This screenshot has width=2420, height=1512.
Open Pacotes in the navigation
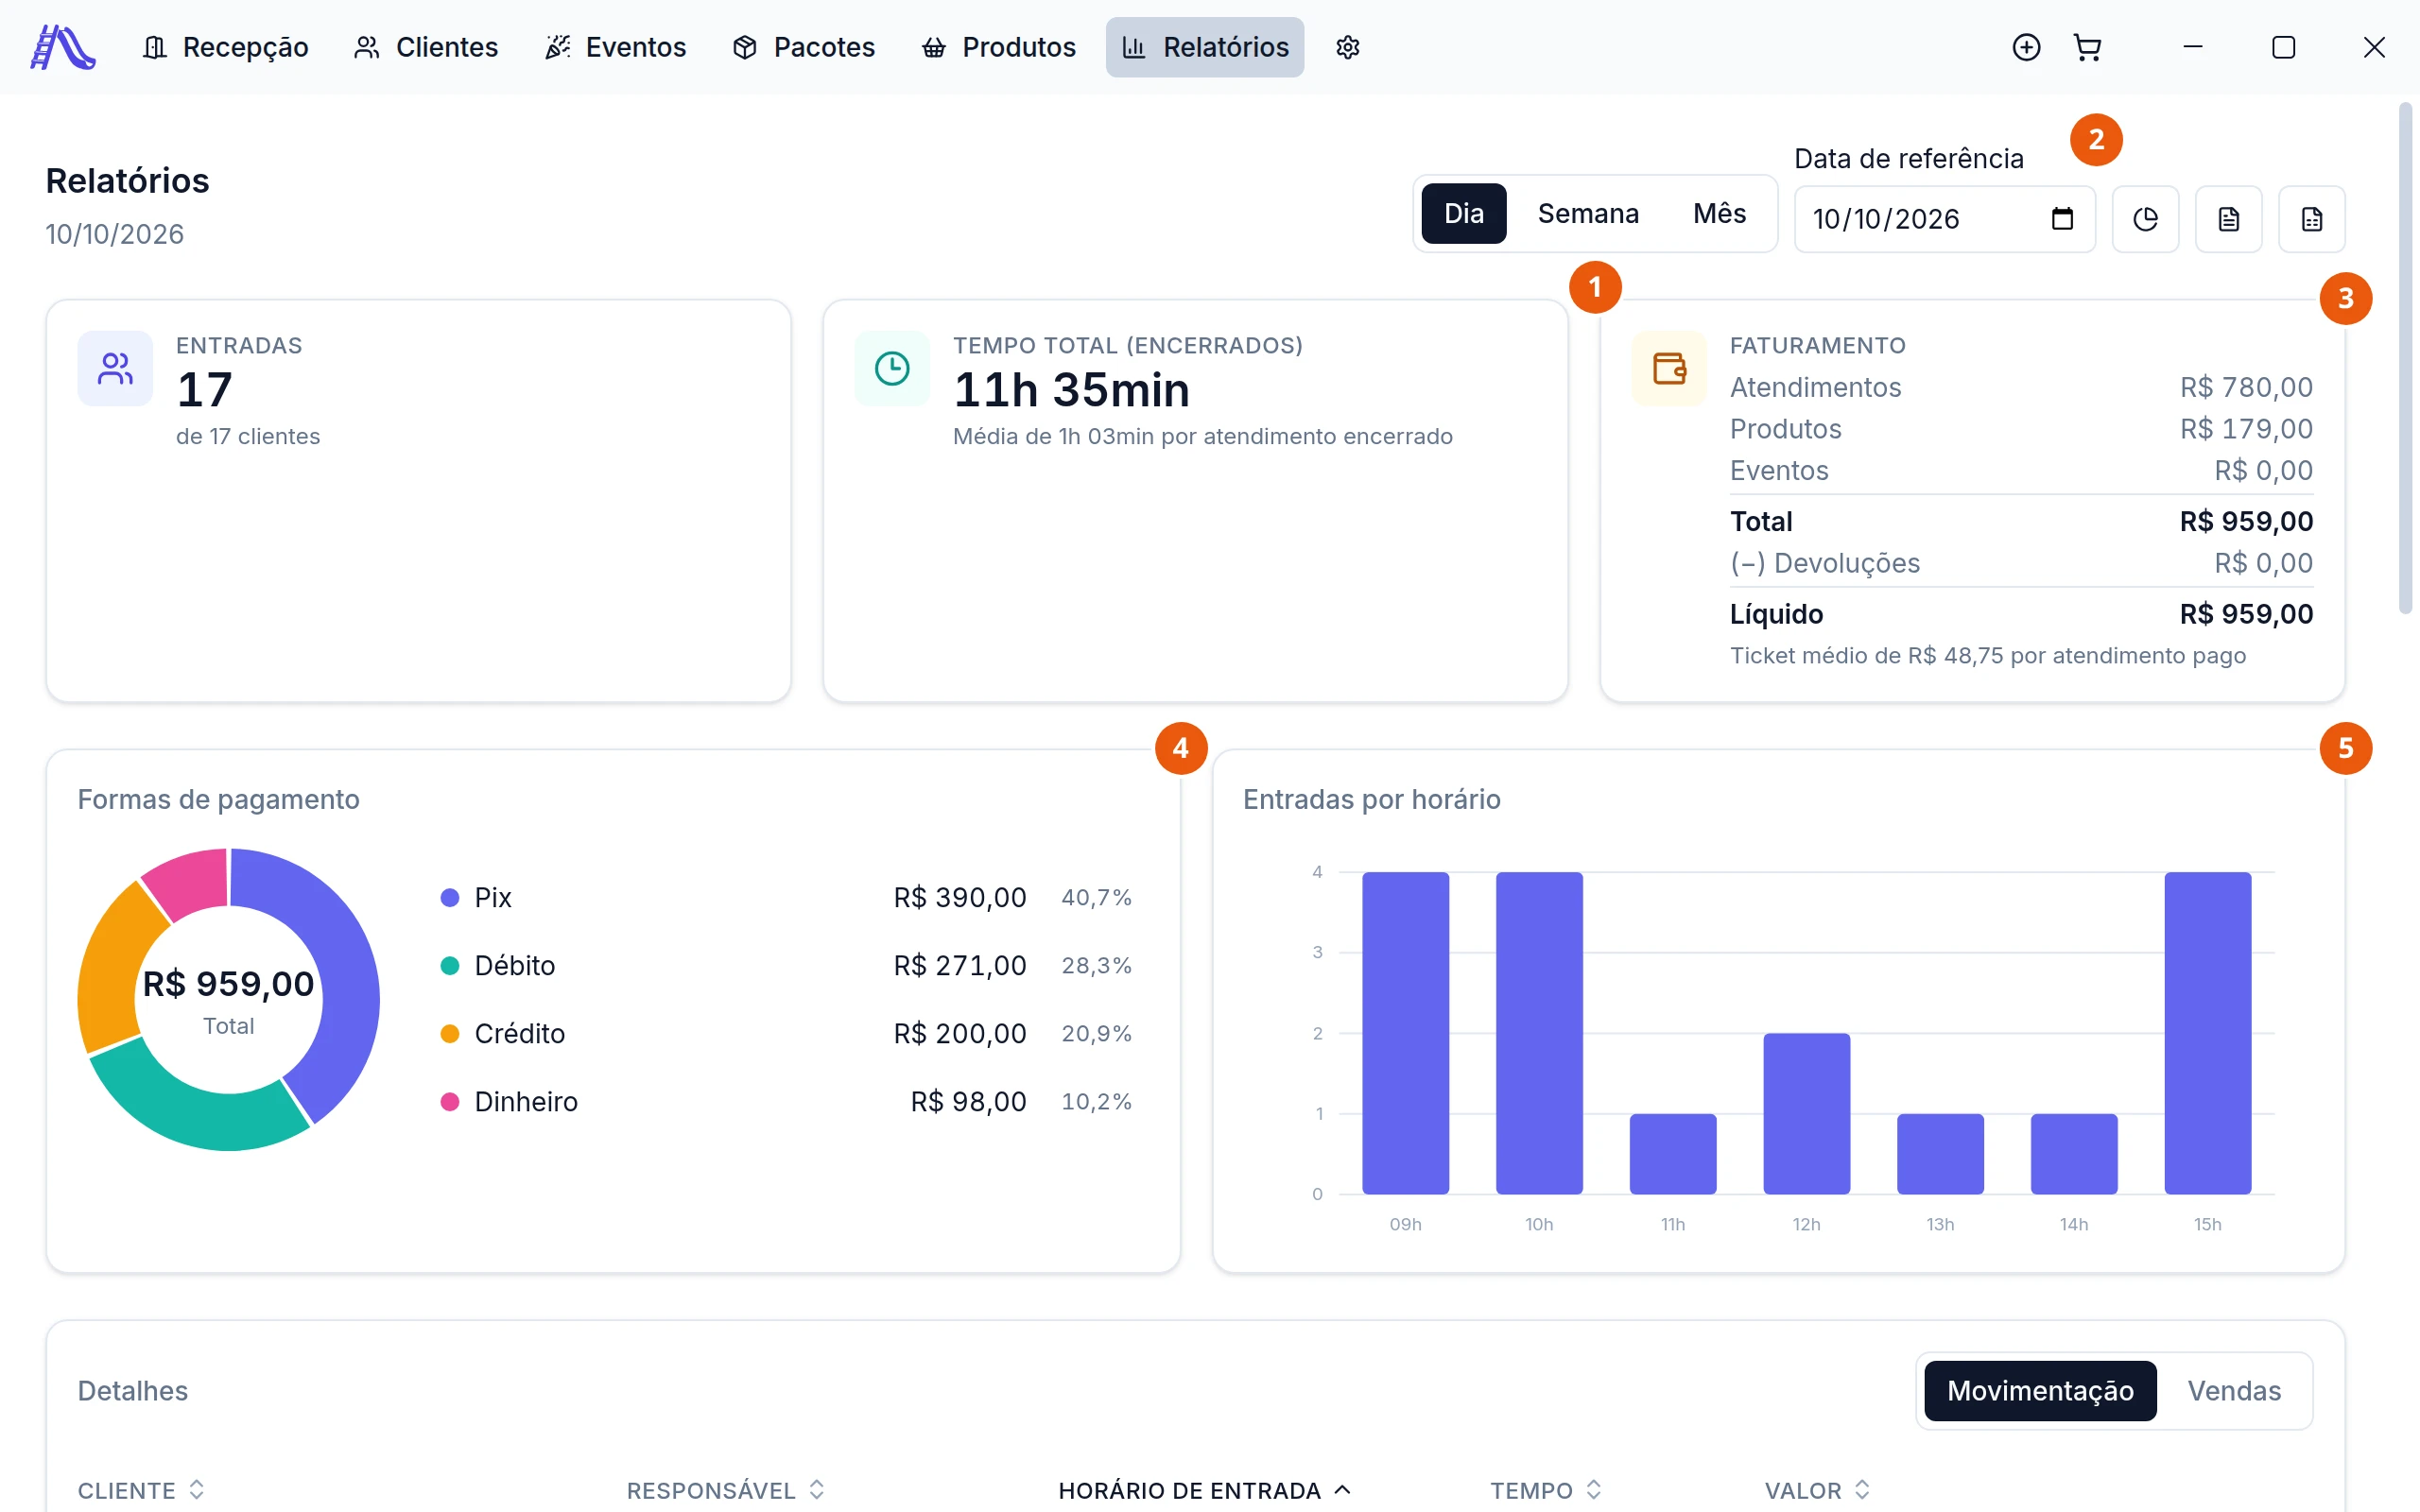pos(804,47)
